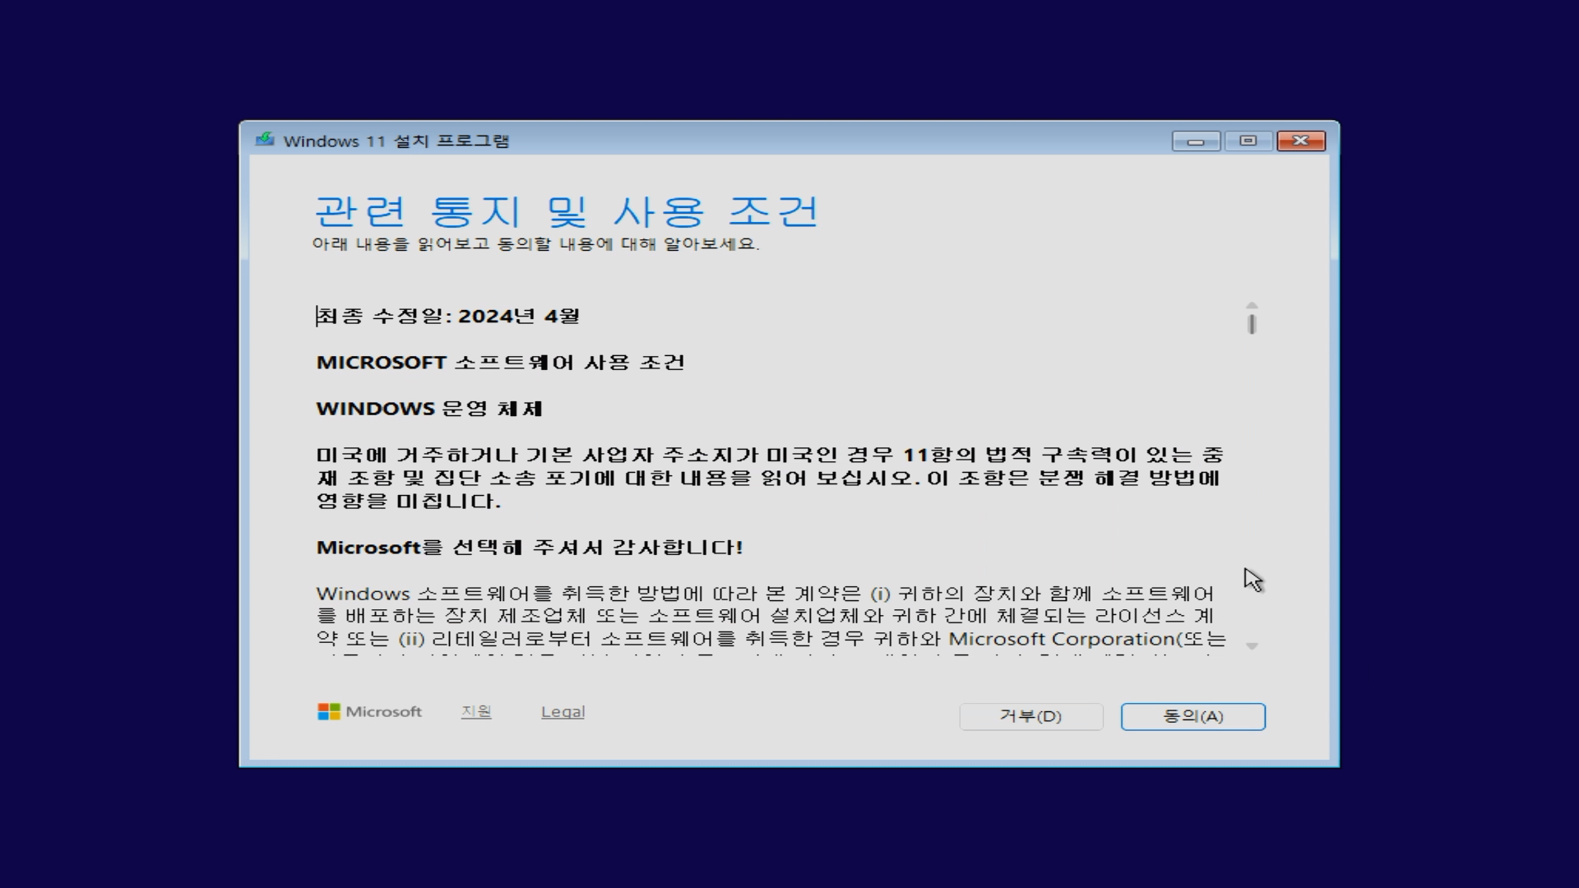Maximize the Windows 11 setup window
The height and width of the screenshot is (888, 1579).
pos(1248,141)
